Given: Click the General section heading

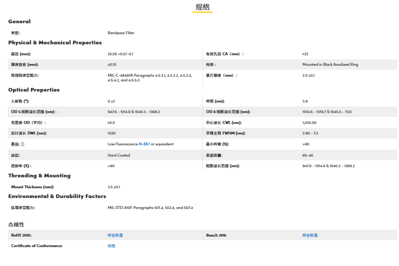Looking at the screenshot, I should coord(19,21).
